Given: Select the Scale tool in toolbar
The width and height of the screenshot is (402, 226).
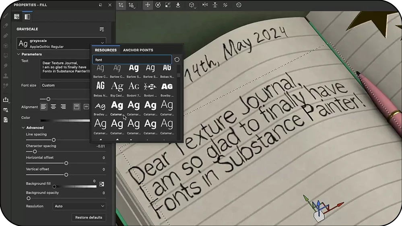Looking at the screenshot, I should coord(168,5).
